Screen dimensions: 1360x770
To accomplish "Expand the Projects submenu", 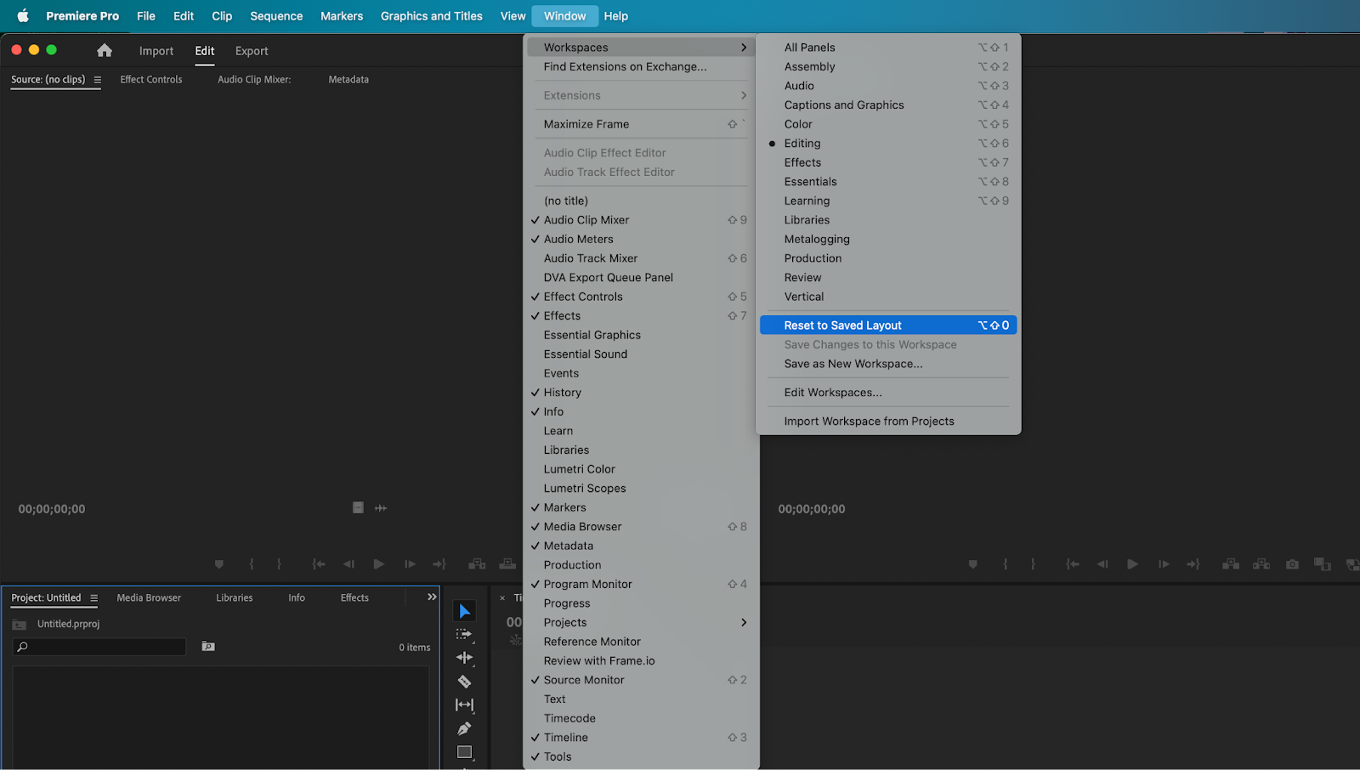I will coord(642,622).
